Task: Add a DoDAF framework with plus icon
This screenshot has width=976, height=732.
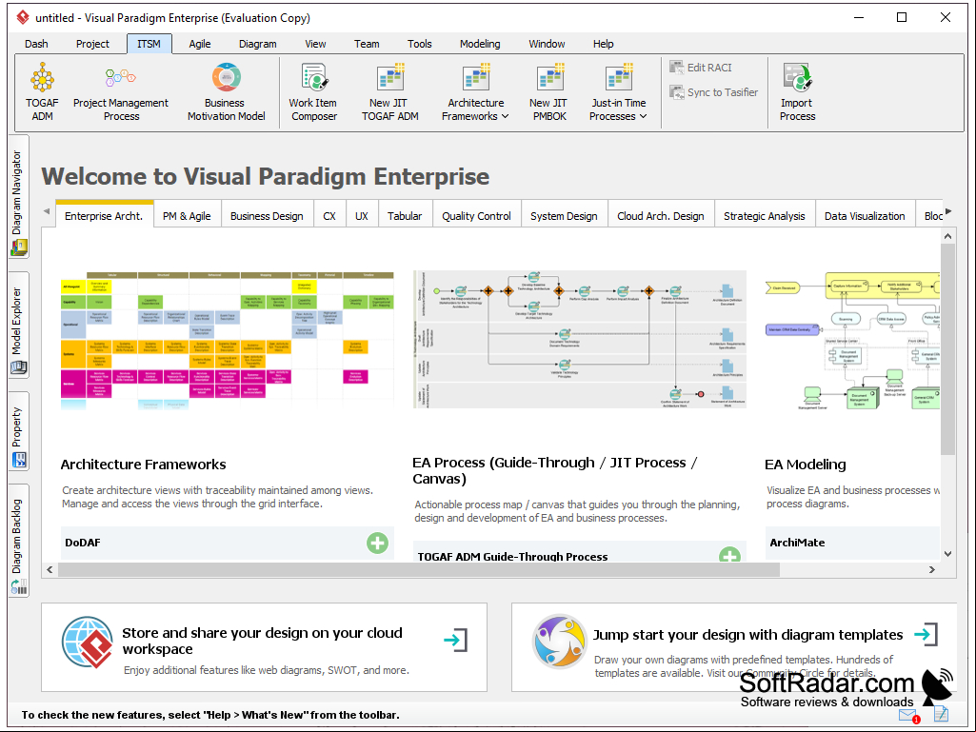Action: (377, 543)
